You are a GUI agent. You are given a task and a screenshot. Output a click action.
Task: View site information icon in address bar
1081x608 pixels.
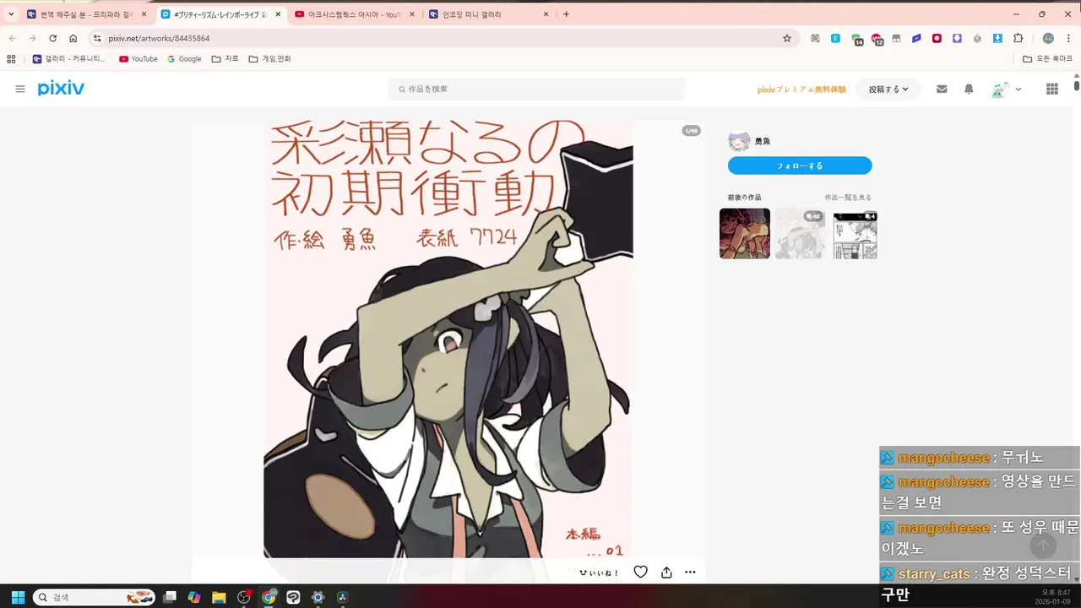point(97,38)
